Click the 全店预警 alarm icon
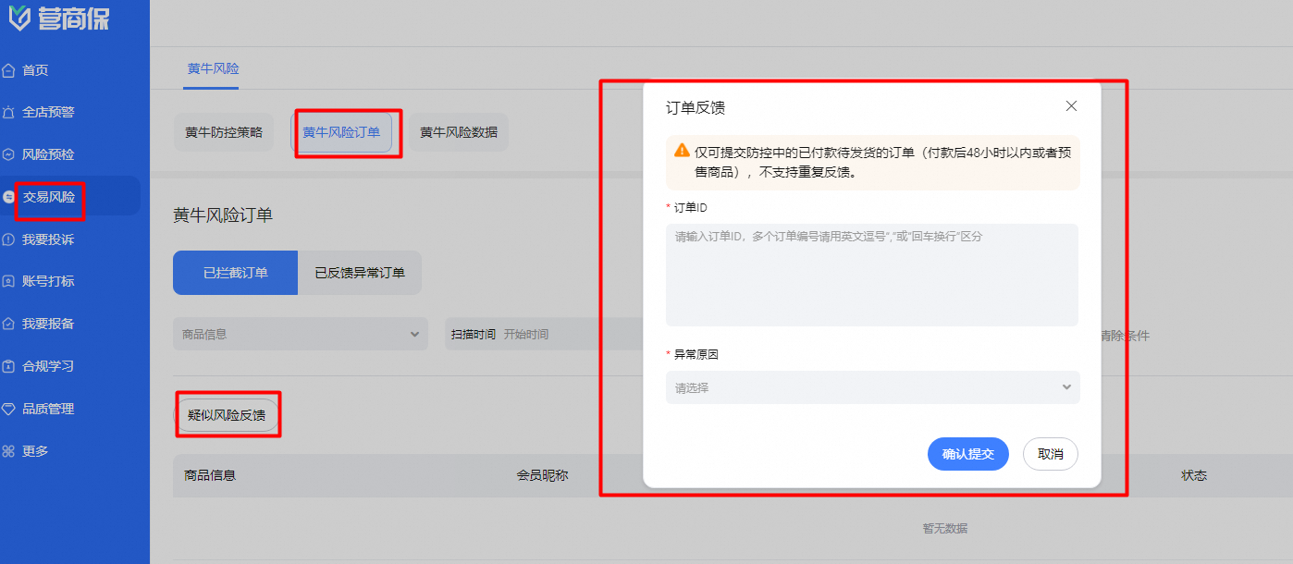This screenshot has width=1293, height=564. coord(8,113)
